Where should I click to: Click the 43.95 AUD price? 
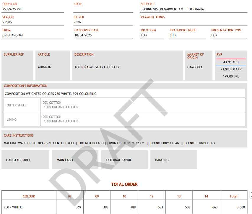231,62
